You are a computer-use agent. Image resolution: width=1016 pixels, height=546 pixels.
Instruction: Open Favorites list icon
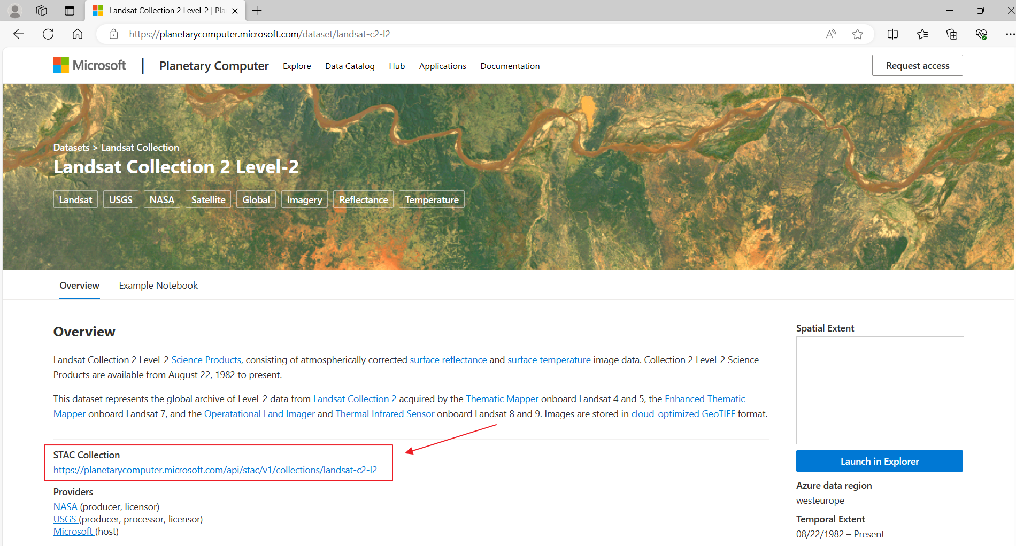[922, 34]
